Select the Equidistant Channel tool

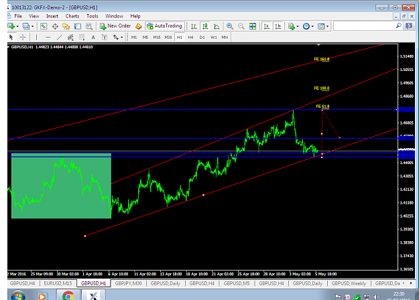70,37
